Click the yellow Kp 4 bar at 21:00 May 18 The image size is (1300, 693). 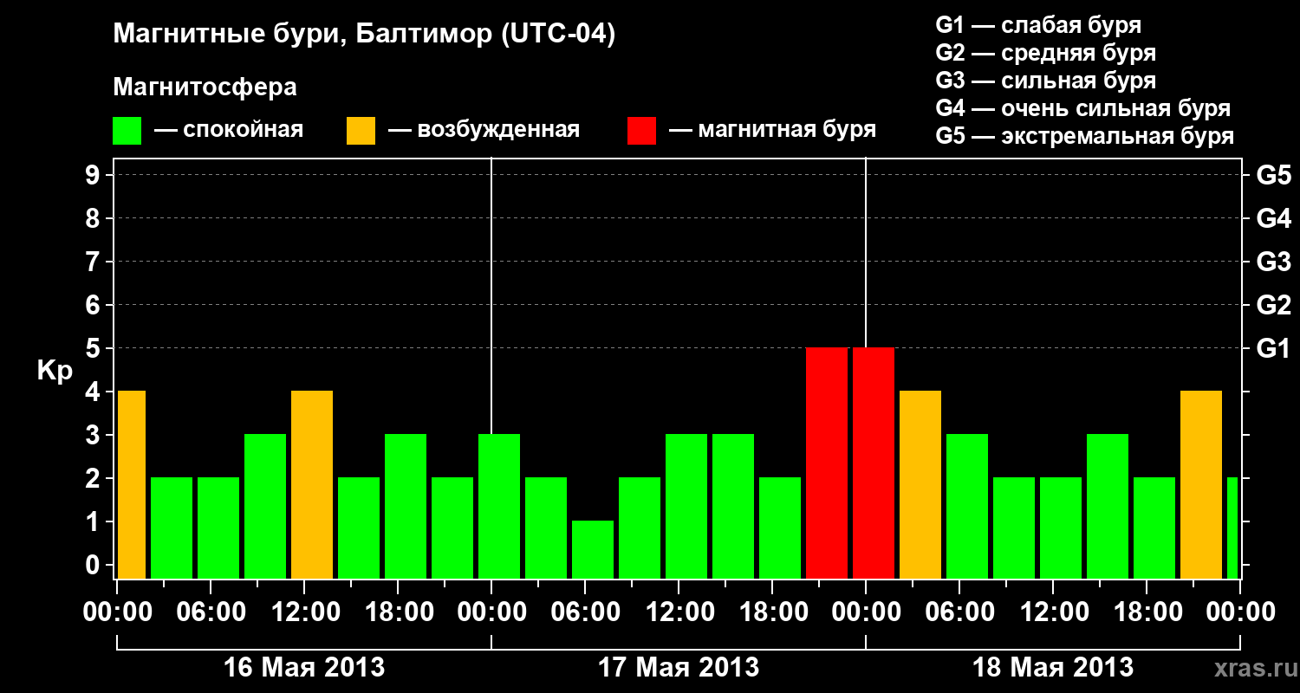click(x=1201, y=484)
